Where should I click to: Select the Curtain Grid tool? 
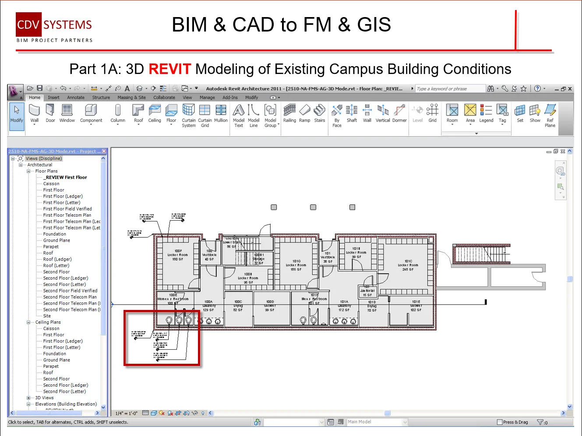click(x=205, y=116)
